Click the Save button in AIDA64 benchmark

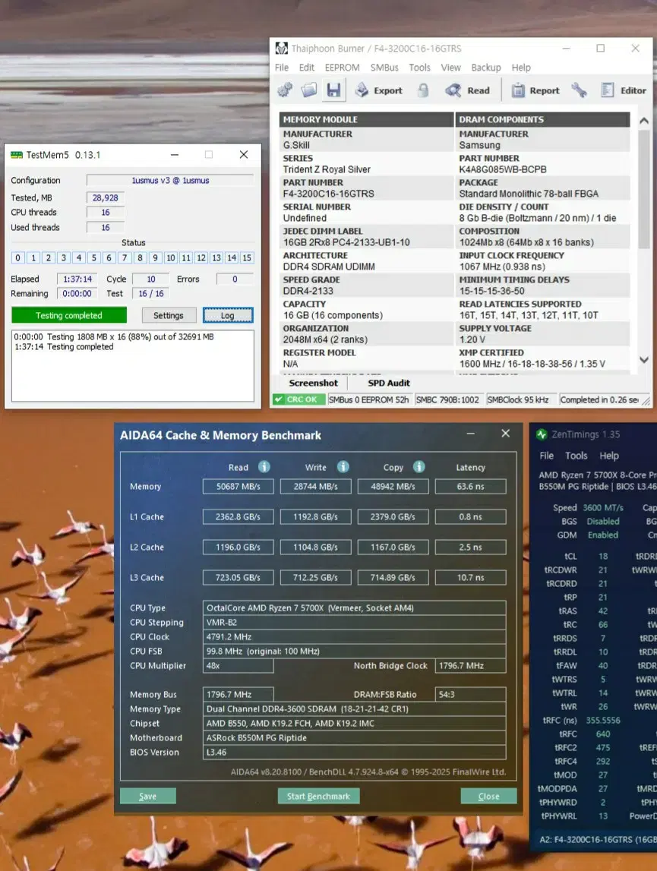147,797
